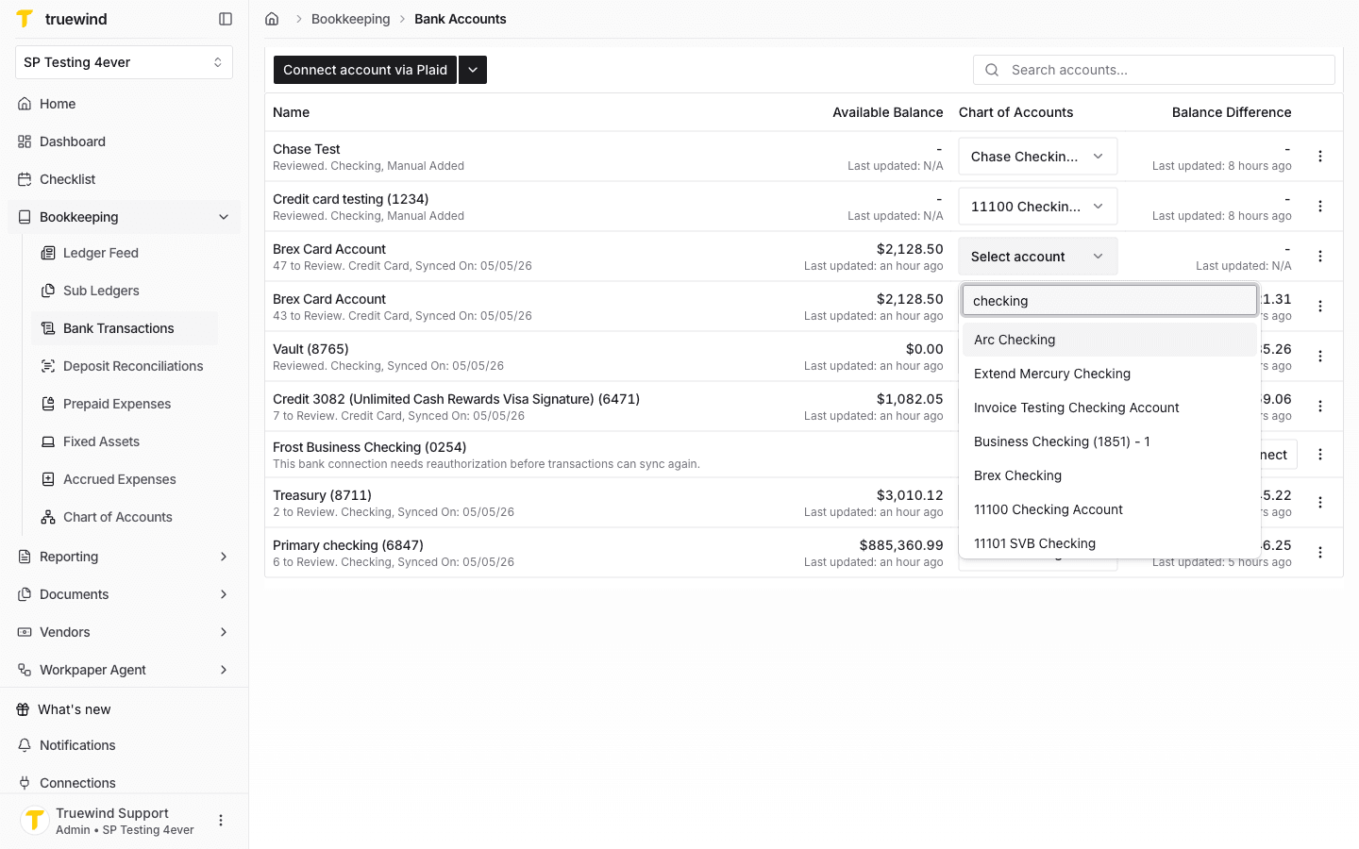Open the user menu three-dot icon
The height and width of the screenshot is (849, 1359).
click(x=221, y=821)
